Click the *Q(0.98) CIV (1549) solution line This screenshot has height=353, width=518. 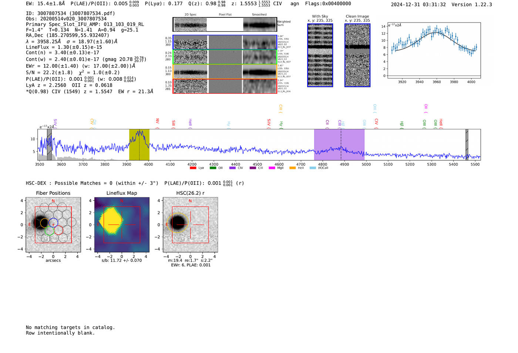tap(90, 91)
